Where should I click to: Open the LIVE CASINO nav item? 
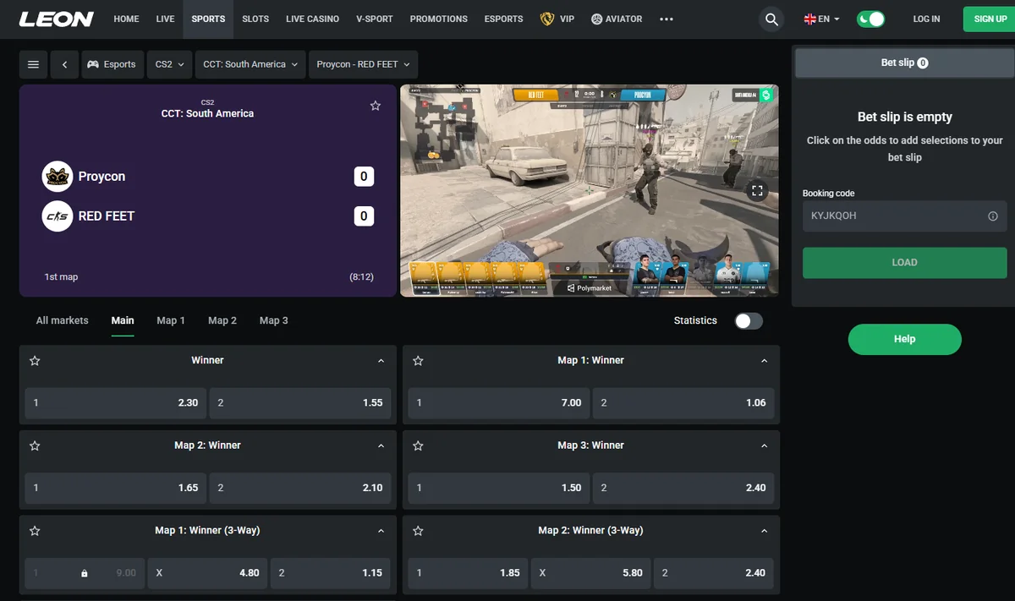tap(312, 19)
